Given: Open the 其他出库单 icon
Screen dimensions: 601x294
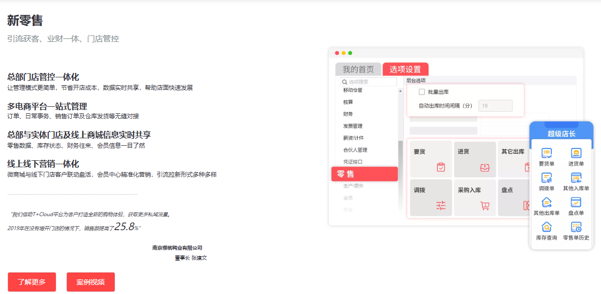Looking at the screenshot, I should click(x=547, y=203).
